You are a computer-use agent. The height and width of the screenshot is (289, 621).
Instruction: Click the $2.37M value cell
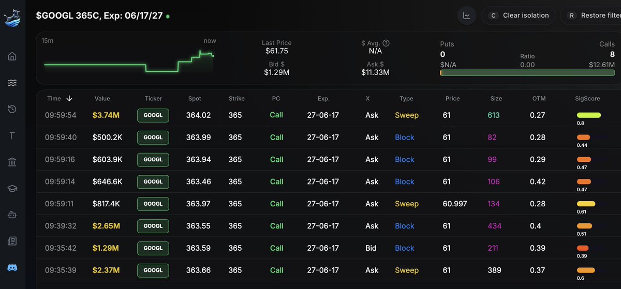(x=106, y=270)
